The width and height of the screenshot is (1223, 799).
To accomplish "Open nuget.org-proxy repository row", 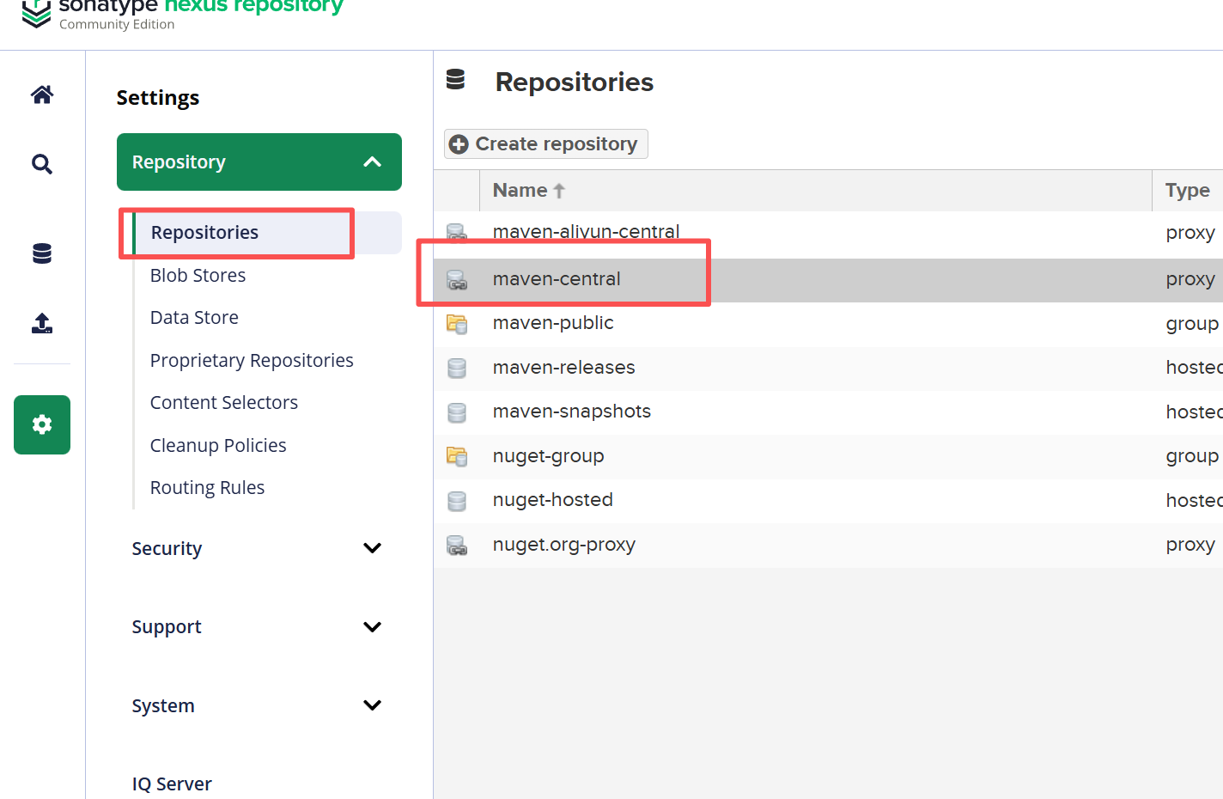I will [828, 546].
